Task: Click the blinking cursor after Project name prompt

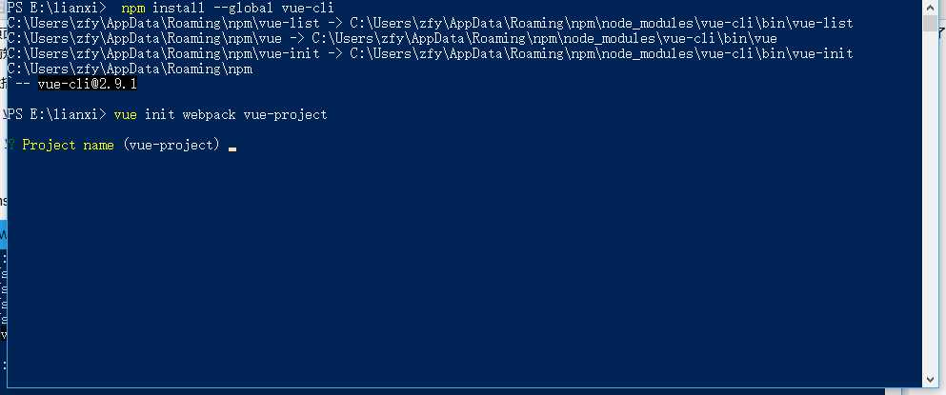Action: point(232,147)
